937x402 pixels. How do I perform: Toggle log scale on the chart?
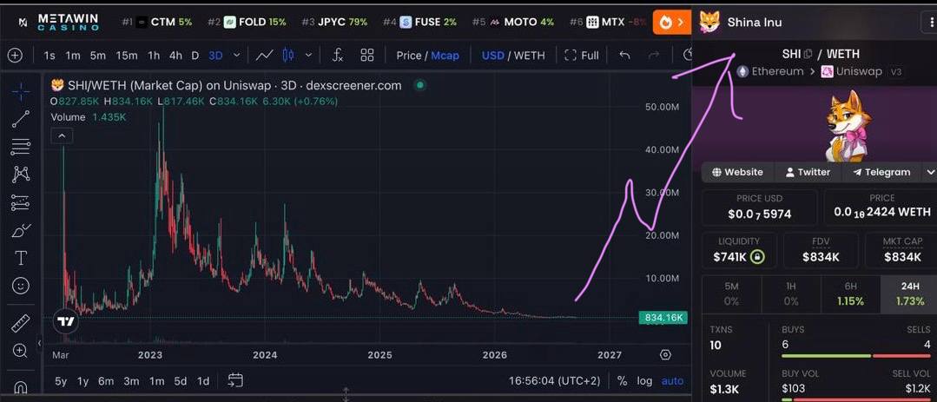644,380
